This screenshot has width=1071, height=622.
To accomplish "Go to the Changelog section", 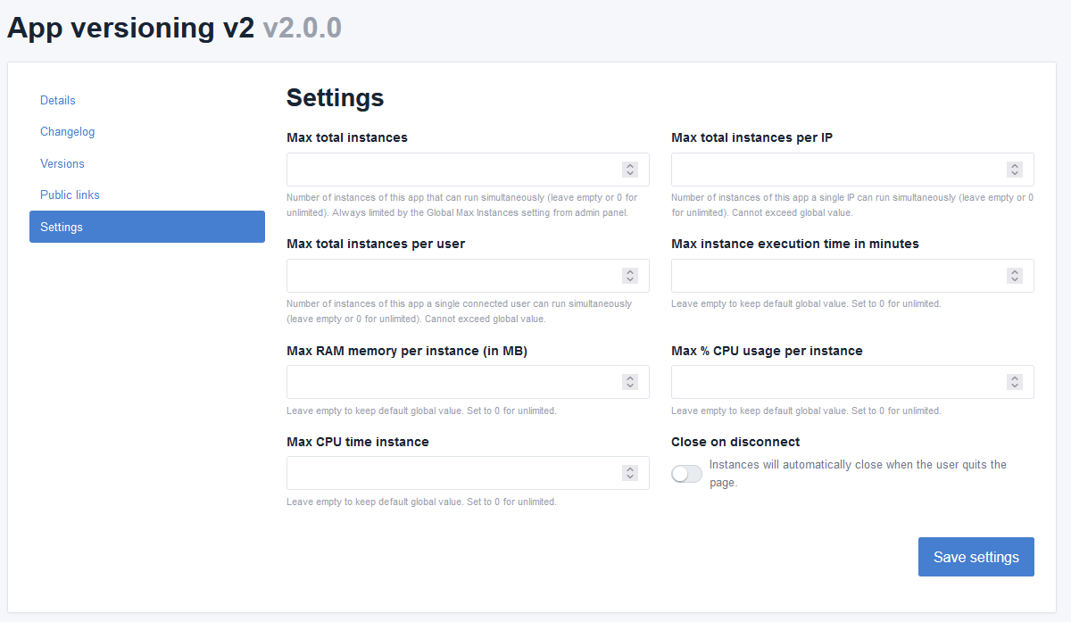I will click(x=67, y=131).
